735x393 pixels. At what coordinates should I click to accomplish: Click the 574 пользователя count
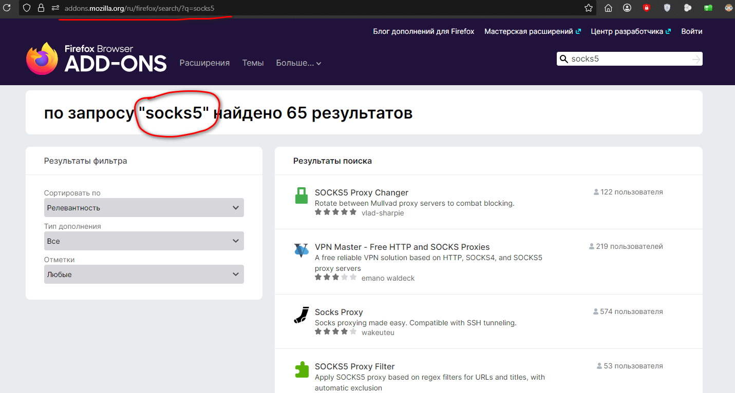(x=628, y=311)
